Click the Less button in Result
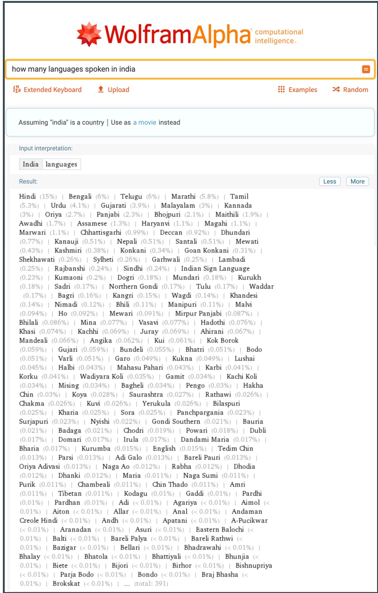 (330, 181)
